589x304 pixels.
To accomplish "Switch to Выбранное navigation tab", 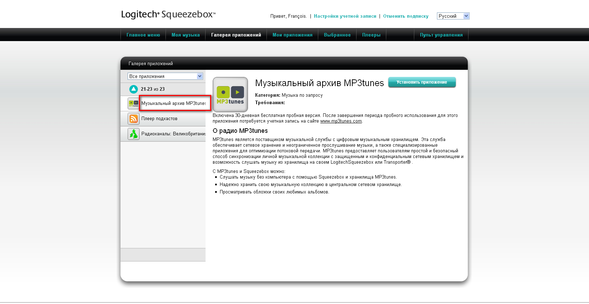I will click(x=337, y=35).
